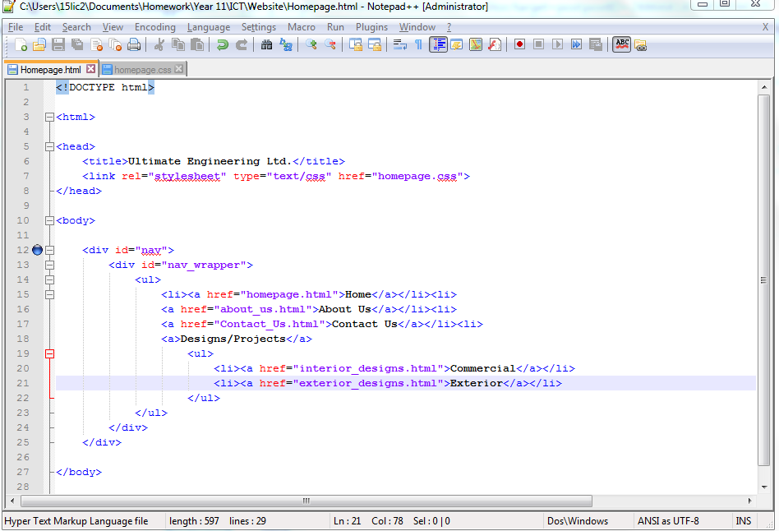Collapse the head section fold marker

[x=50, y=146]
